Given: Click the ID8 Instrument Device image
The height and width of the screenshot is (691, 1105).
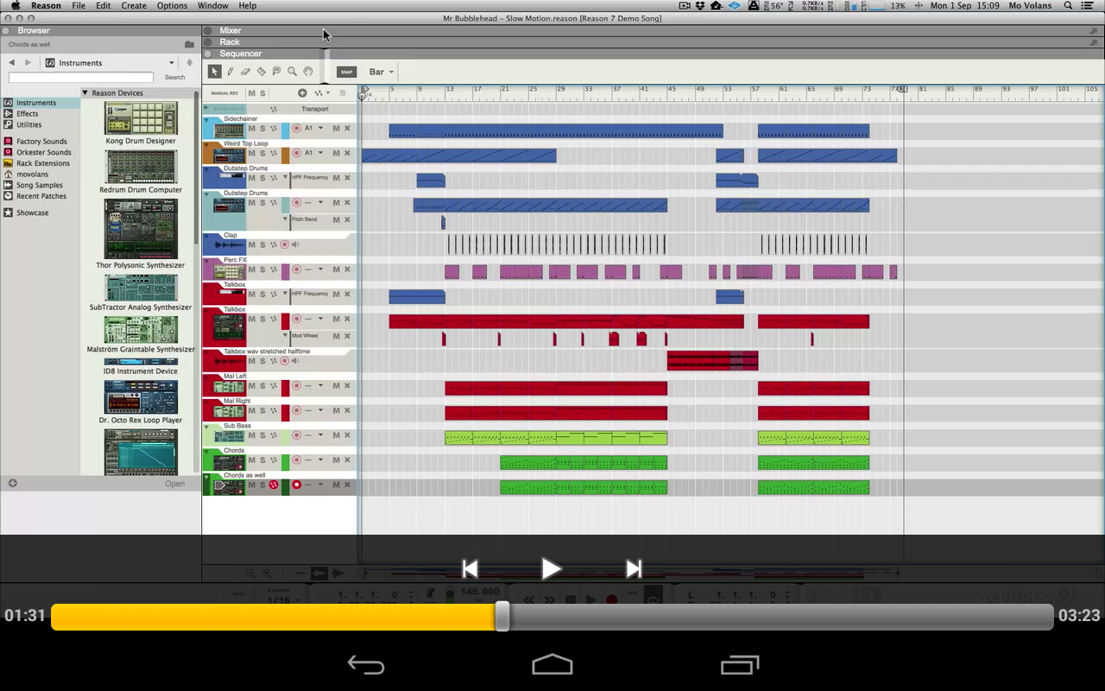Looking at the screenshot, I should tap(141, 362).
